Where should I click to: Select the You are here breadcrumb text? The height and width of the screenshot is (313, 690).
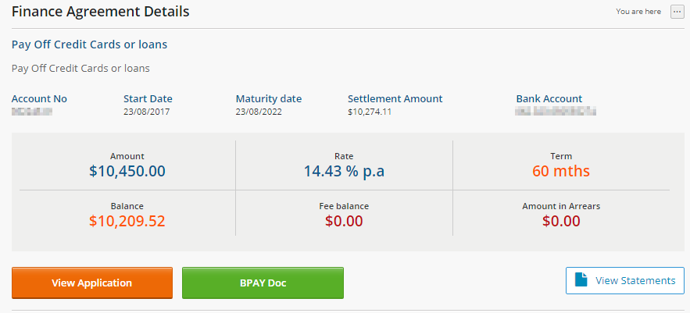638,12
